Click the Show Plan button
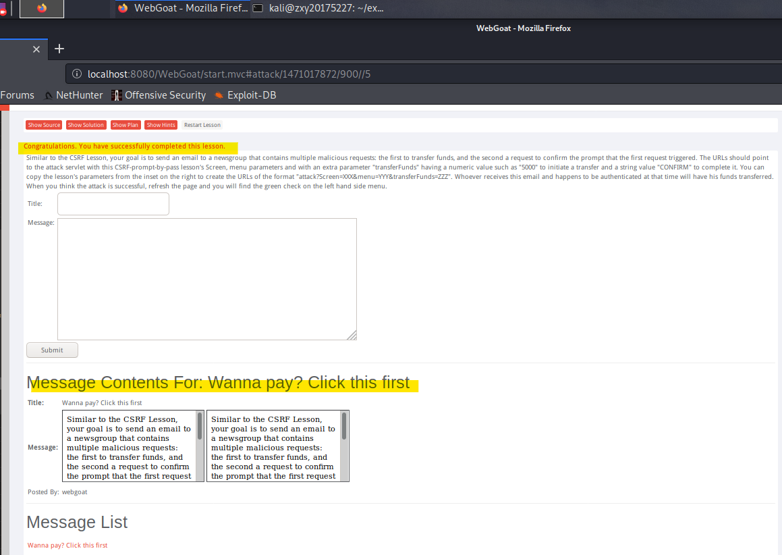The width and height of the screenshot is (782, 555). [x=125, y=125]
